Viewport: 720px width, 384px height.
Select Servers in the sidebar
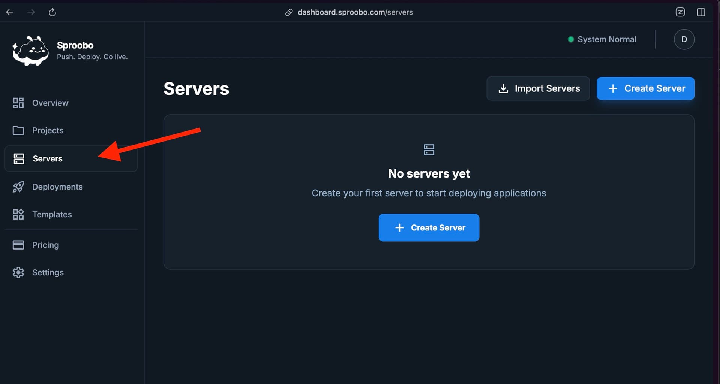click(x=47, y=158)
